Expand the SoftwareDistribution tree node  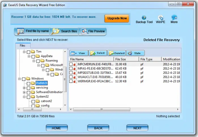[24, 92]
